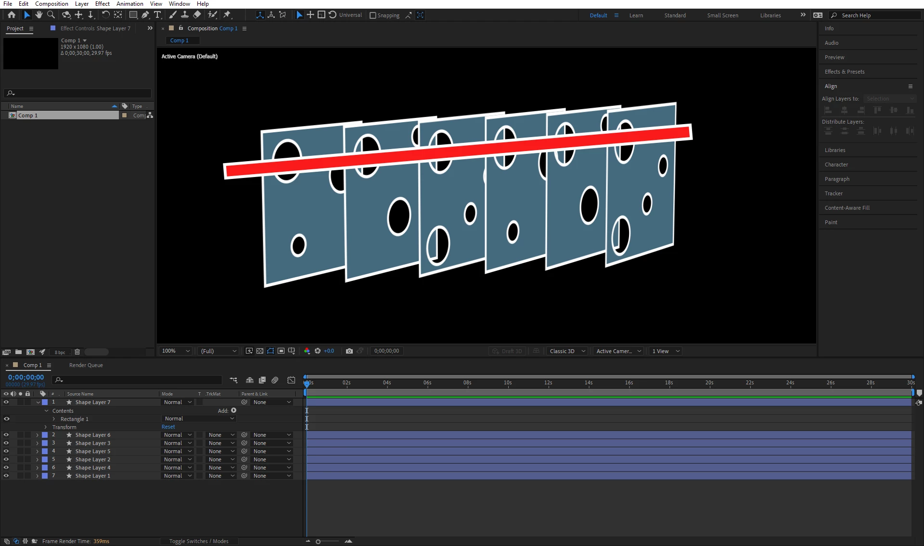Select the Rectangle shape tool

(133, 15)
